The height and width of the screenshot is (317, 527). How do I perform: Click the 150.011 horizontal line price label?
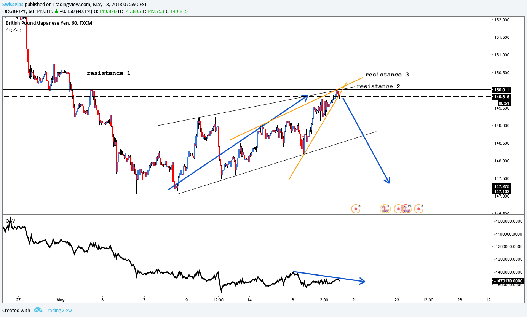(502, 90)
